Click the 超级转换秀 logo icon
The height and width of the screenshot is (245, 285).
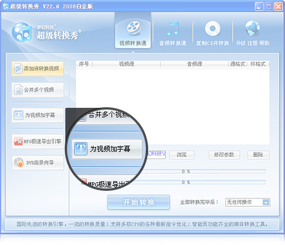[21, 32]
